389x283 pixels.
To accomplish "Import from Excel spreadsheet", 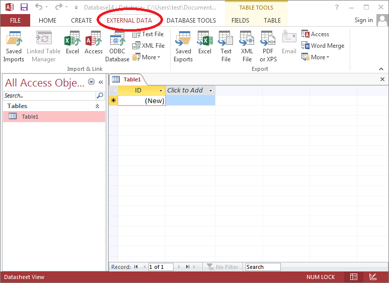I will pos(72,43).
